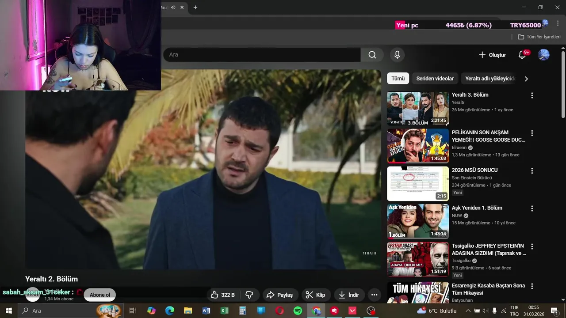566x318 pixels.
Task: Dislike the Yeraltı 2. Bölüm video
Action: point(249,295)
